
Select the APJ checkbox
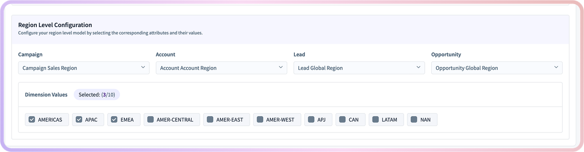pyautogui.click(x=311, y=120)
